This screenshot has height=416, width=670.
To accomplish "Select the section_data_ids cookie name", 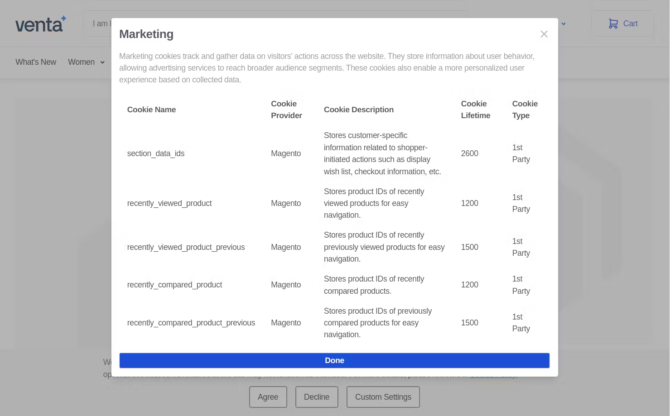I will click(x=156, y=153).
